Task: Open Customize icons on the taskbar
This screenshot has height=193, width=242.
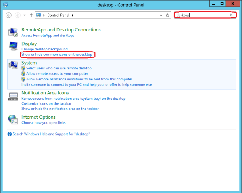Action: click(47, 104)
